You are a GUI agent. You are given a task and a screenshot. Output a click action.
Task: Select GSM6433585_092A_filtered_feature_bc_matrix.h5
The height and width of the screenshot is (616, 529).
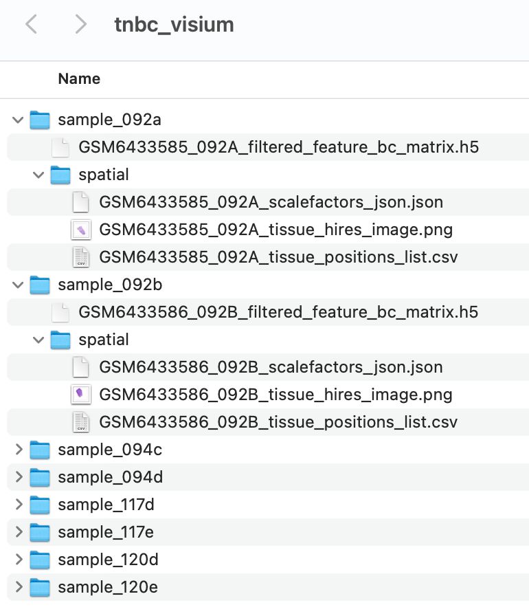click(x=279, y=147)
